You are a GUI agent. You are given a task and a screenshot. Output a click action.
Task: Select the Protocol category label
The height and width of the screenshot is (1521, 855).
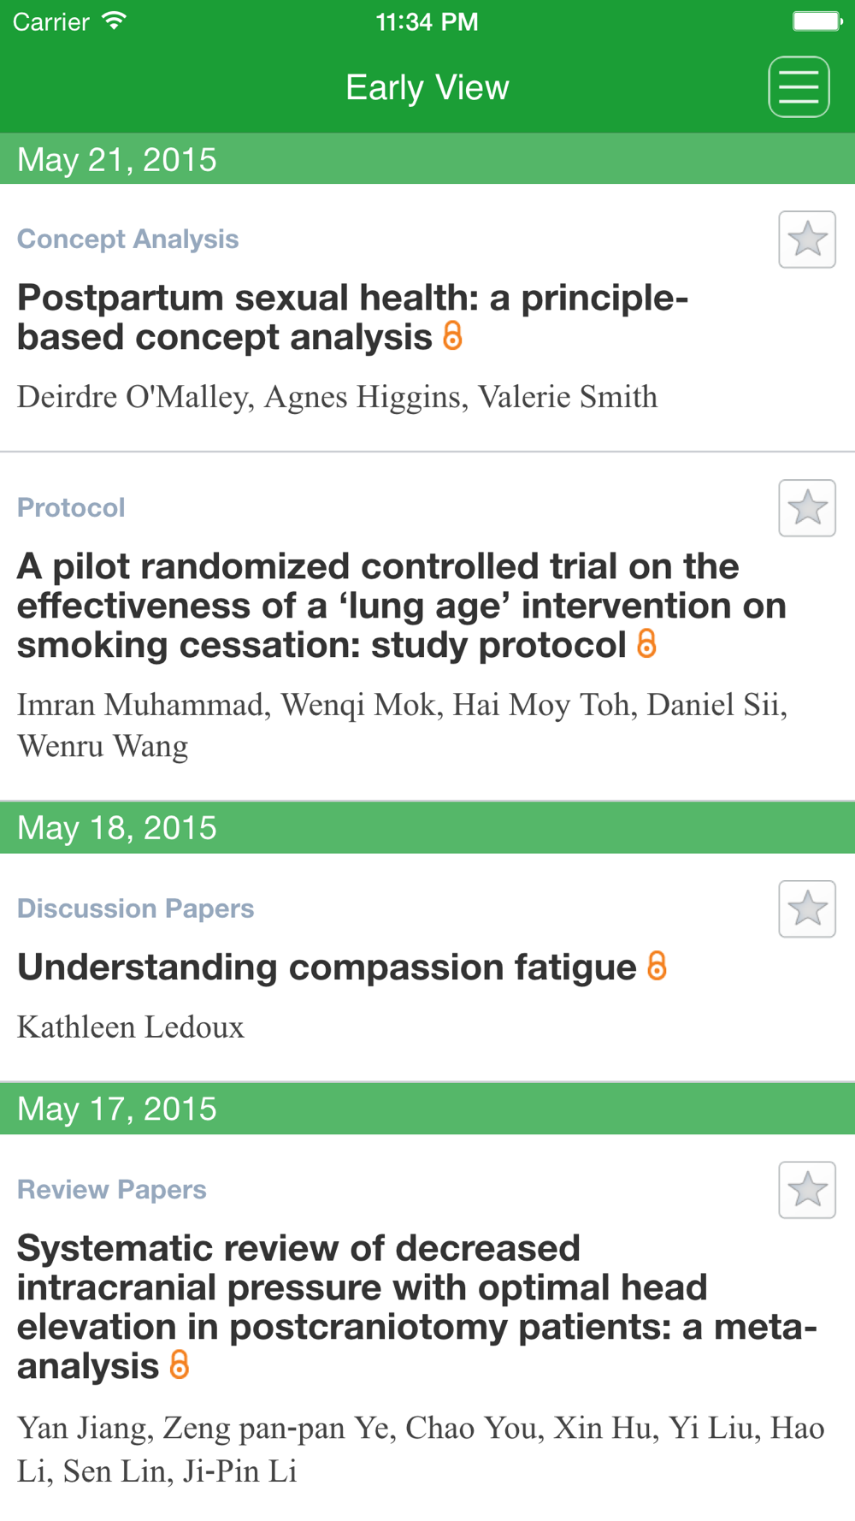71,508
